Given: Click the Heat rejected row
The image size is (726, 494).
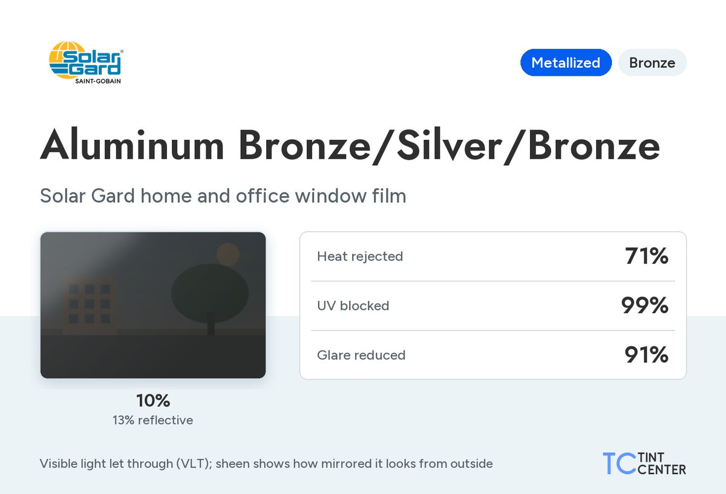Looking at the screenshot, I should [492, 257].
